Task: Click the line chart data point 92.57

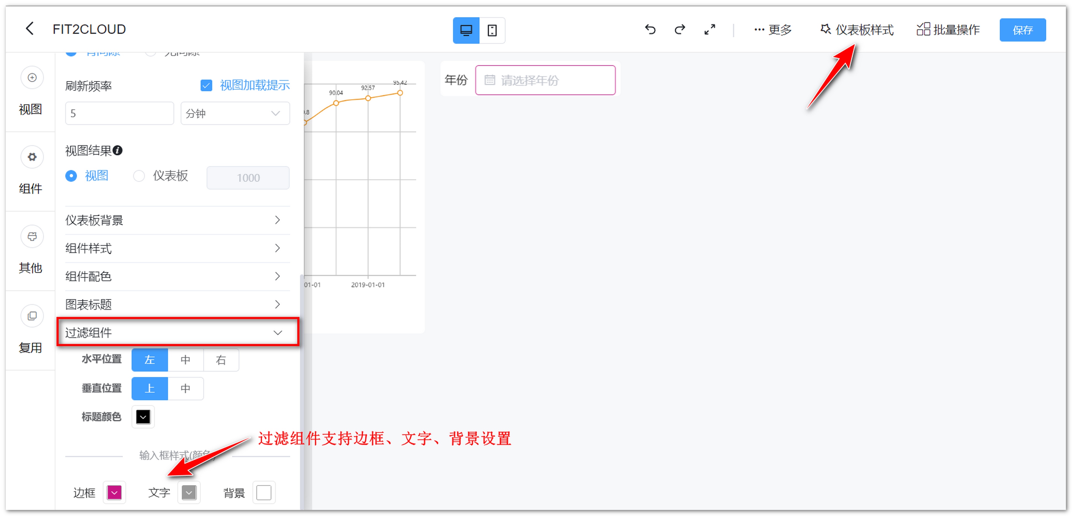Action: [x=368, y=98]
